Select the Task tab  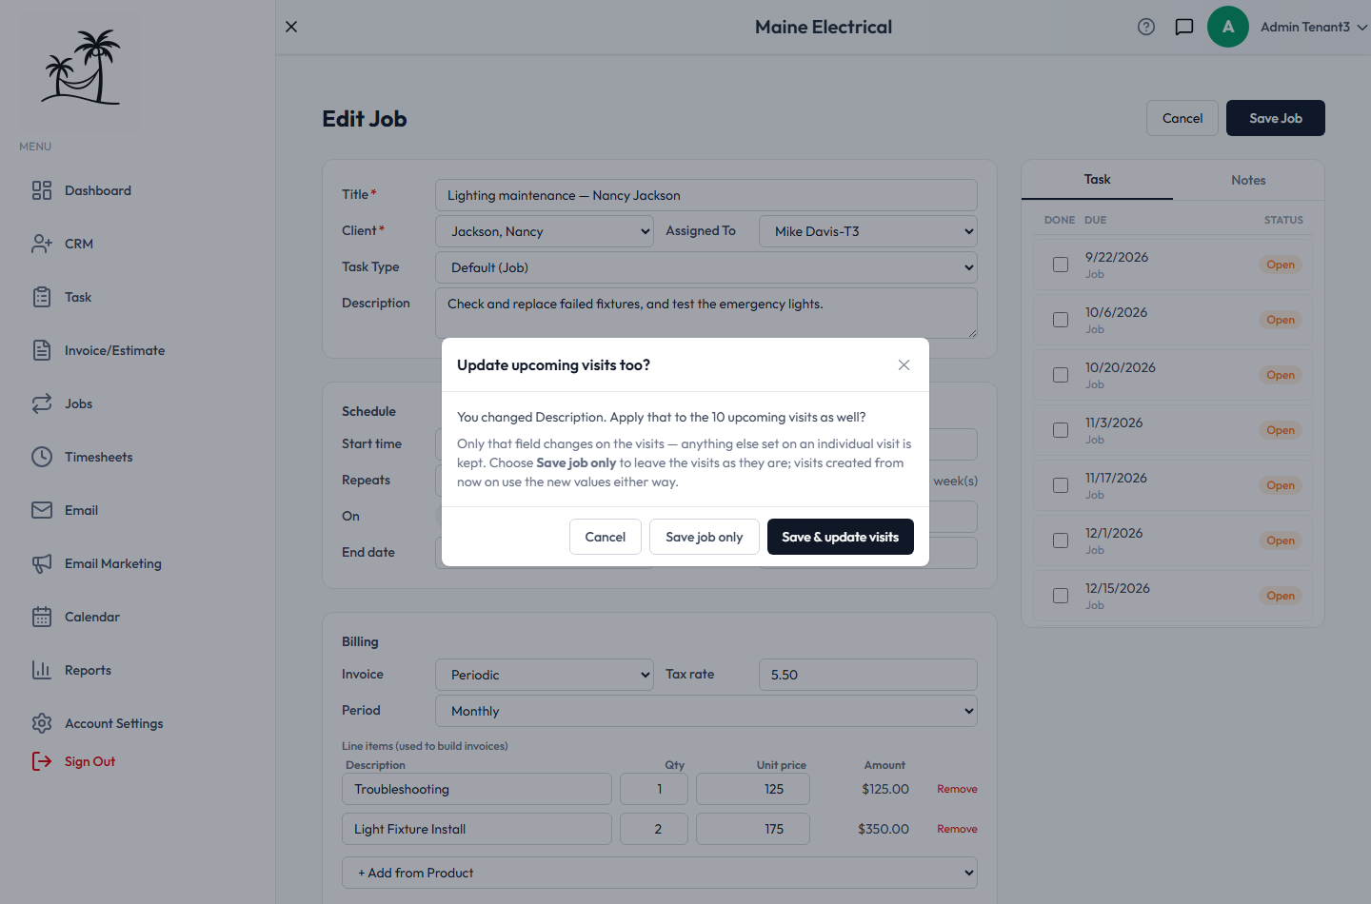click(1097, 180)
